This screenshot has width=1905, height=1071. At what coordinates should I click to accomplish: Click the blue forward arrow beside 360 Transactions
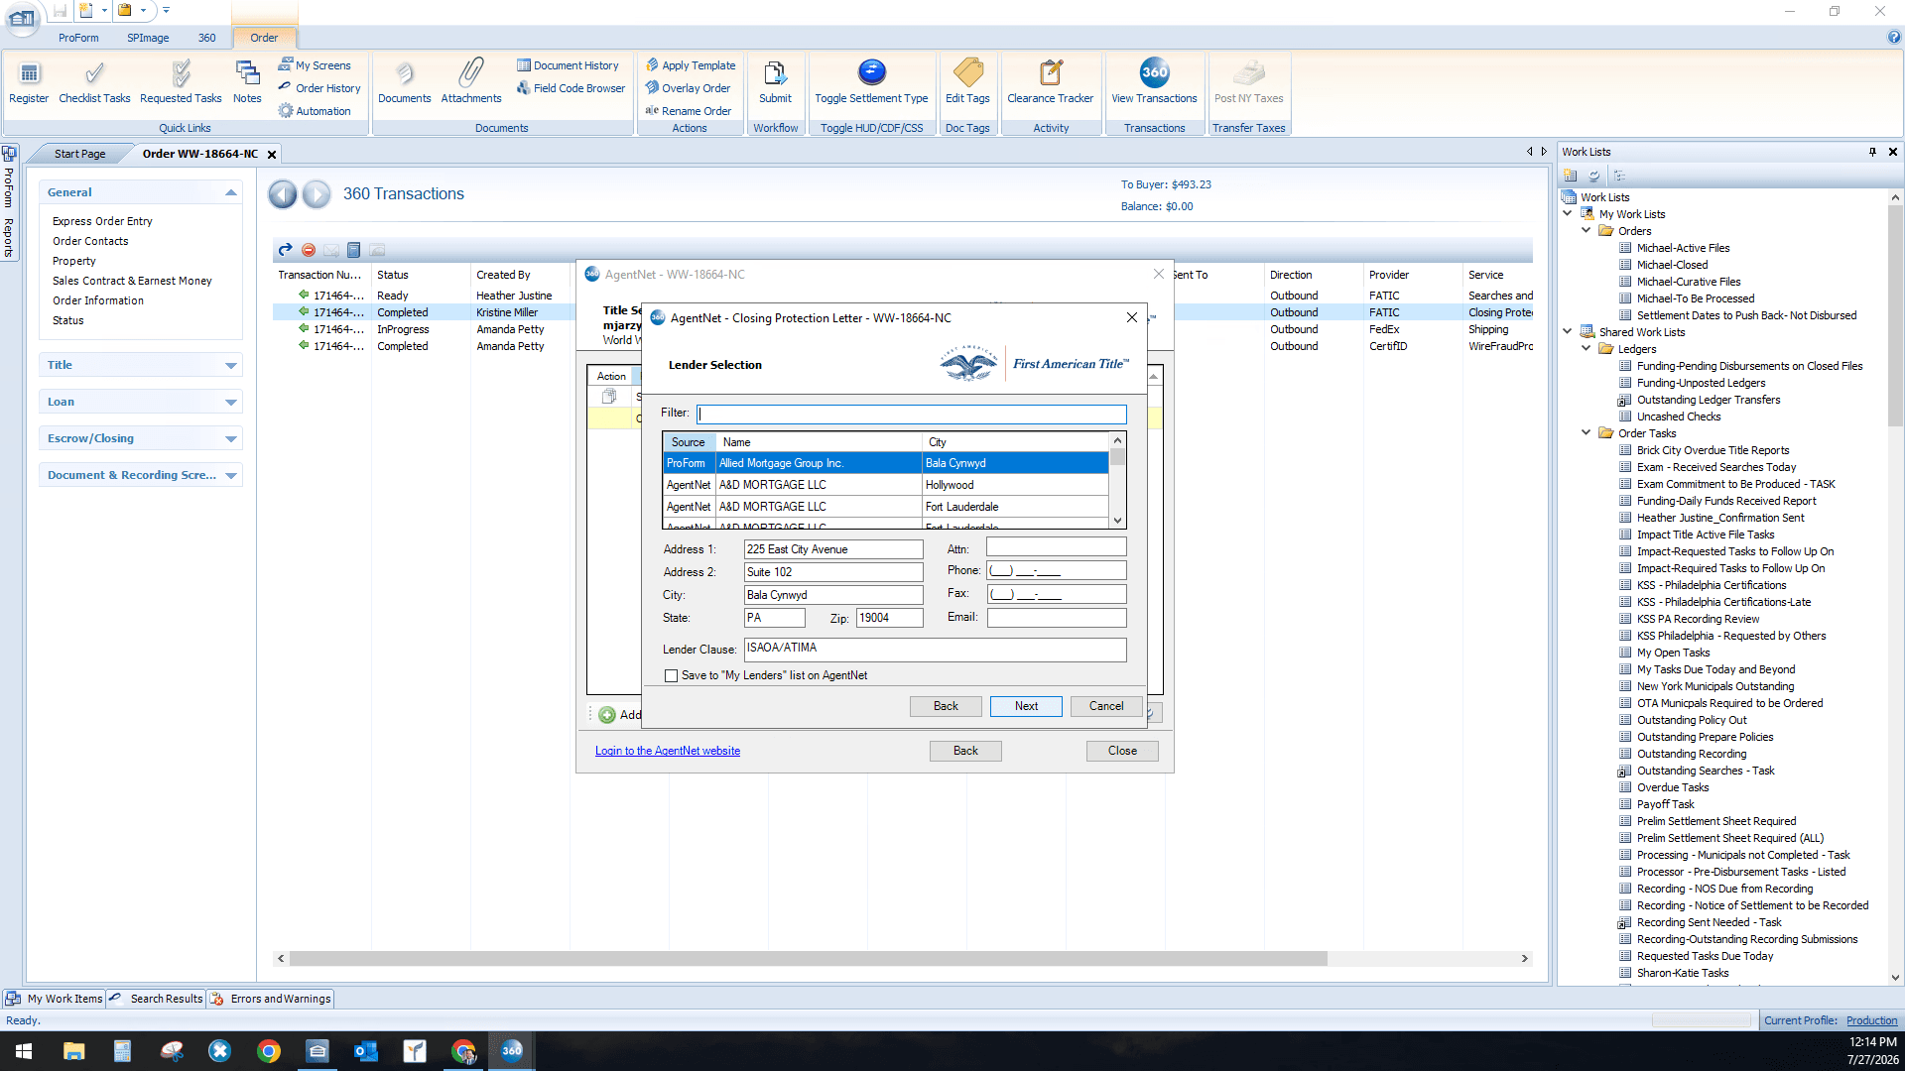click(317, 194)
